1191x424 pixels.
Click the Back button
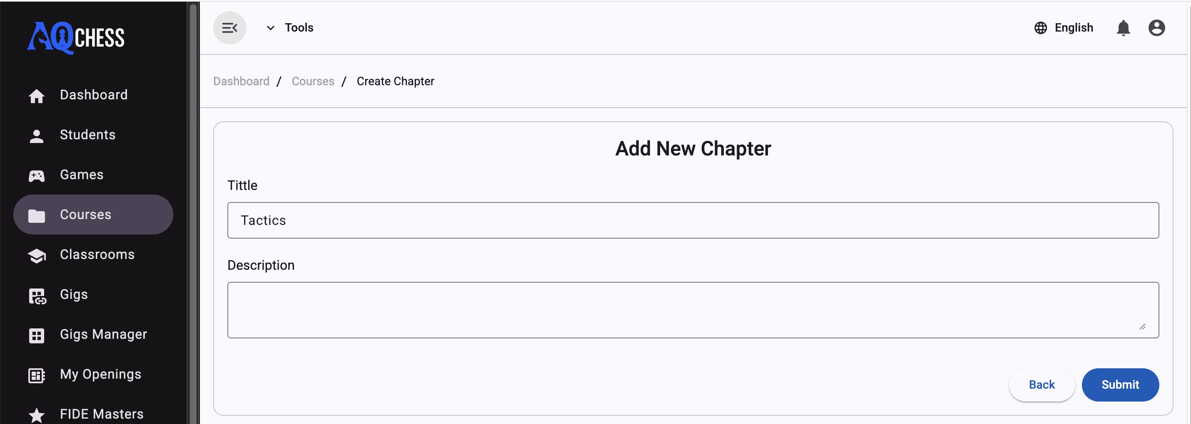(1041, 385)
